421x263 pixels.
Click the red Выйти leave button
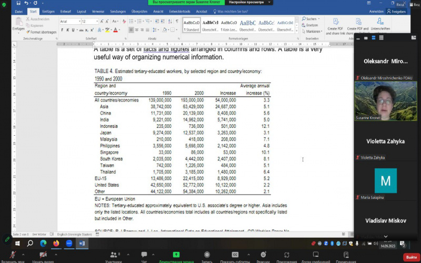point(412,257)
